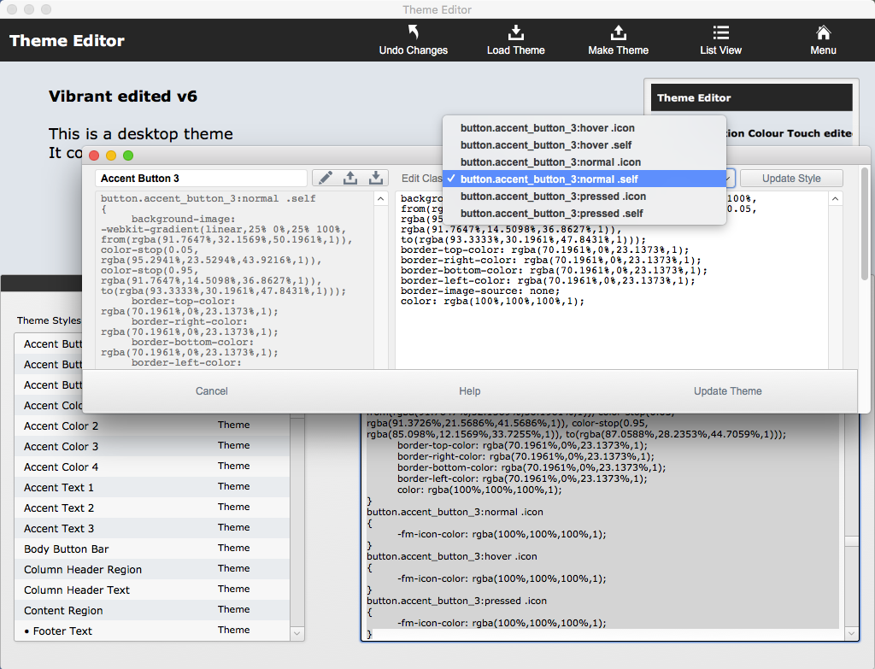This screenshot has width=875, height=669.
Task: Click the export (upload arrow) style icon
Action: point(350,178)
